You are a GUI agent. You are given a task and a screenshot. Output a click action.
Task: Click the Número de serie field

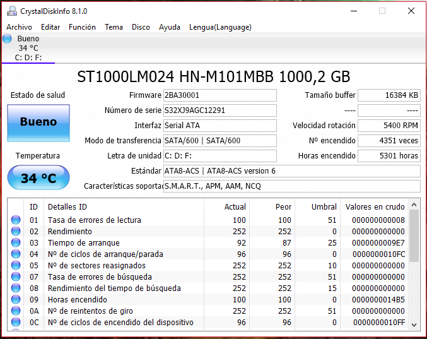[x=219, y=110]
